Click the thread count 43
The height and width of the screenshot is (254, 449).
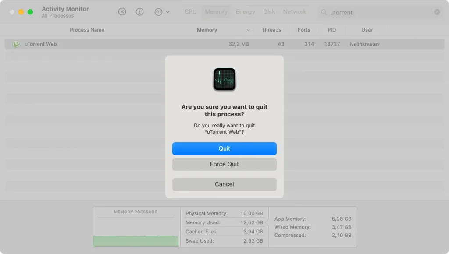(281, 44)
